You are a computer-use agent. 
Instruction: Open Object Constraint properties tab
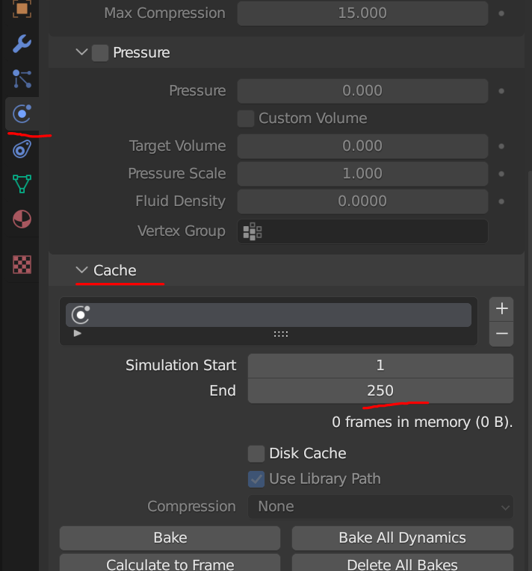click(x=22, y=149)
